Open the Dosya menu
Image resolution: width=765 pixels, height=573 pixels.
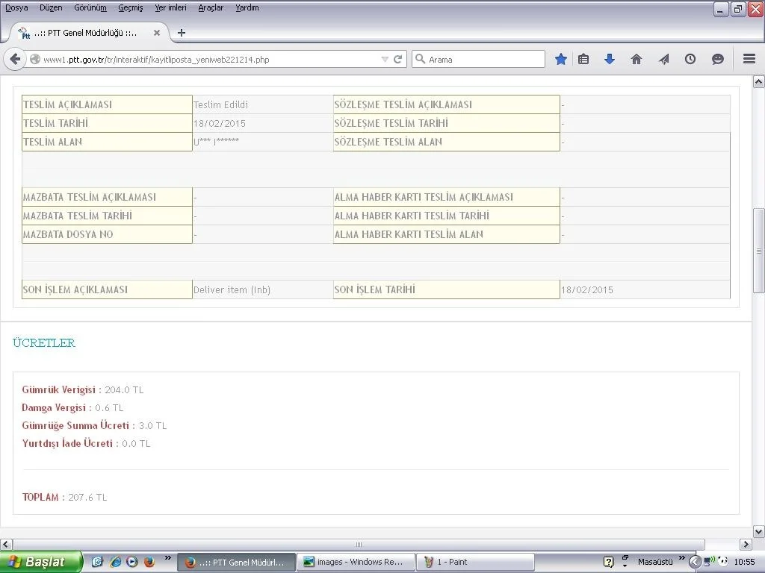pyautogui.click(x=16, y=7)
